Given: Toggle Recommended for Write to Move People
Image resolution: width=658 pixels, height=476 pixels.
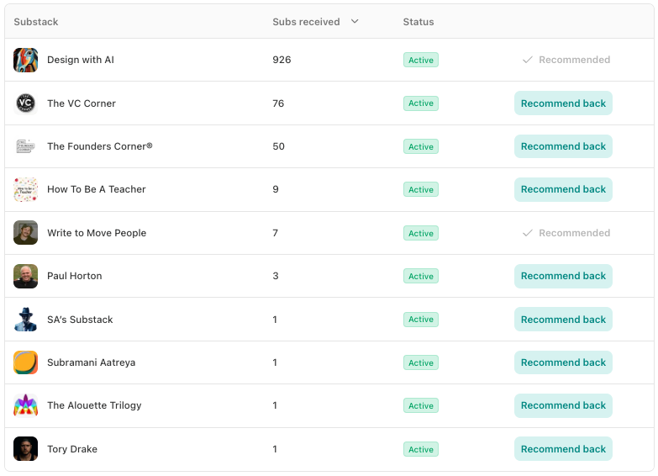Looking at the screenshot, I should [566, 233].
